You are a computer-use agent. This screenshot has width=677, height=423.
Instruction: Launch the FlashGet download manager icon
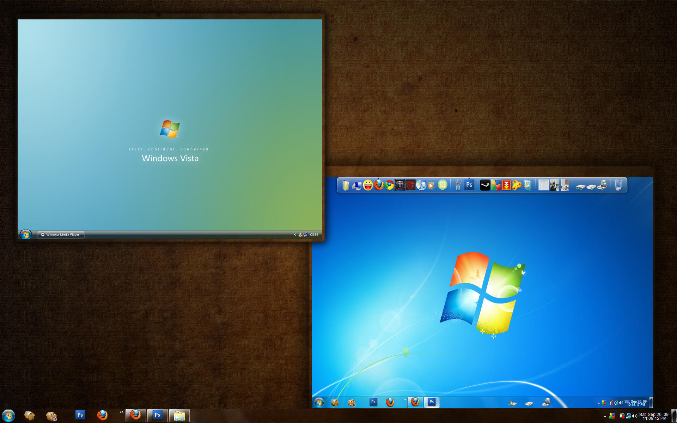[x=507, y=185]
